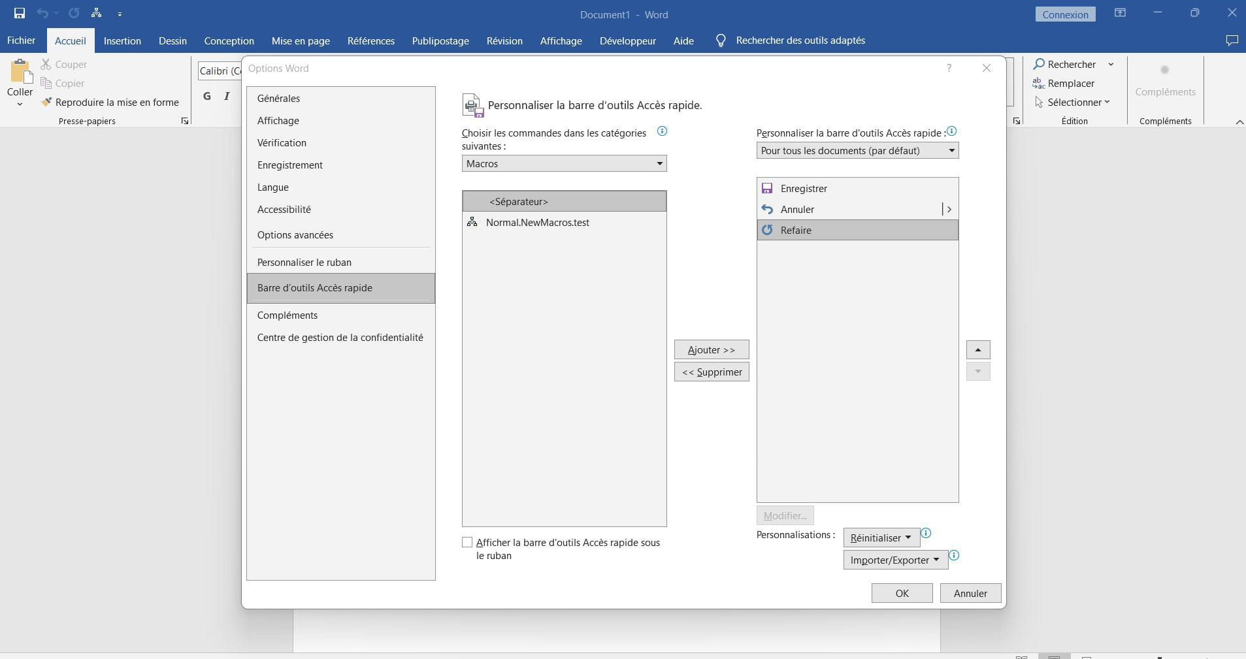Open the Mise en page tab
This screenshot has width=1246, height=659.
click(301, 40)
